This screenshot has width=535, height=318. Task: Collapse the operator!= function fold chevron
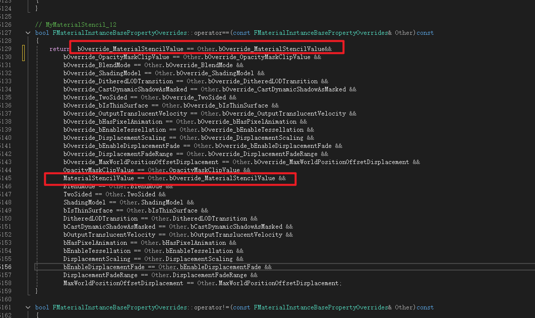tap(28, 307)
